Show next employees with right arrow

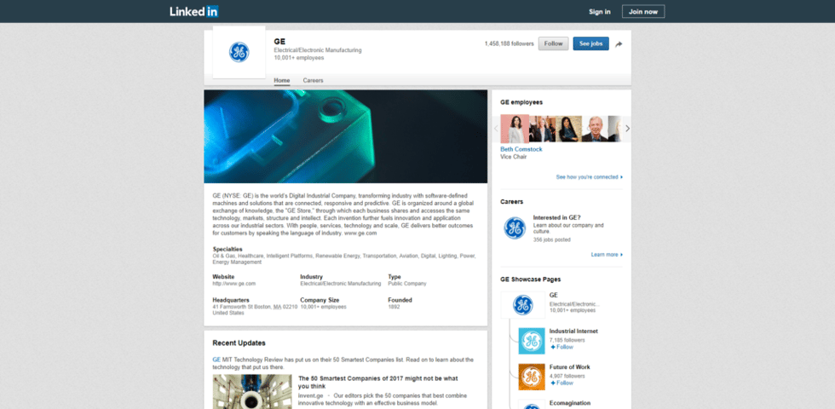[x=627, y=129]
